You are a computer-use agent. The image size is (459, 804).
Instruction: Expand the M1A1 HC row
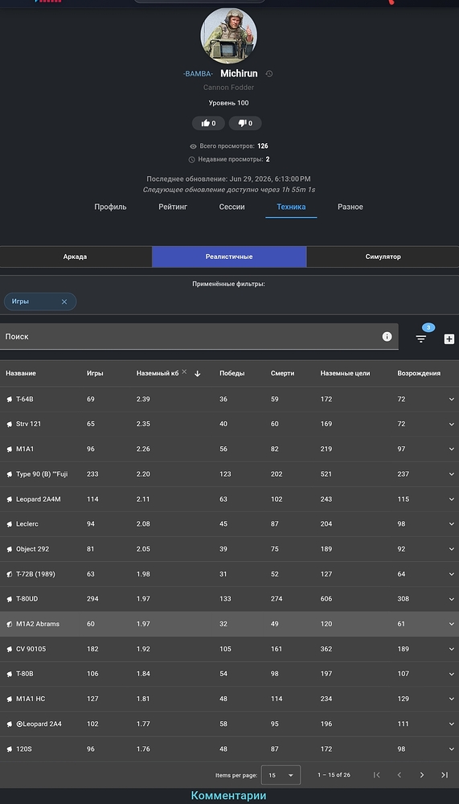coord(452,699)
